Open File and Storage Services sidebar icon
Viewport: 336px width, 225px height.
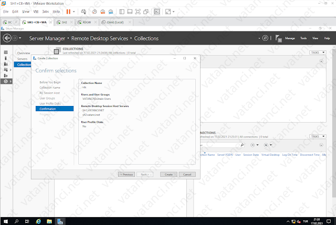(x=6, y=70)
